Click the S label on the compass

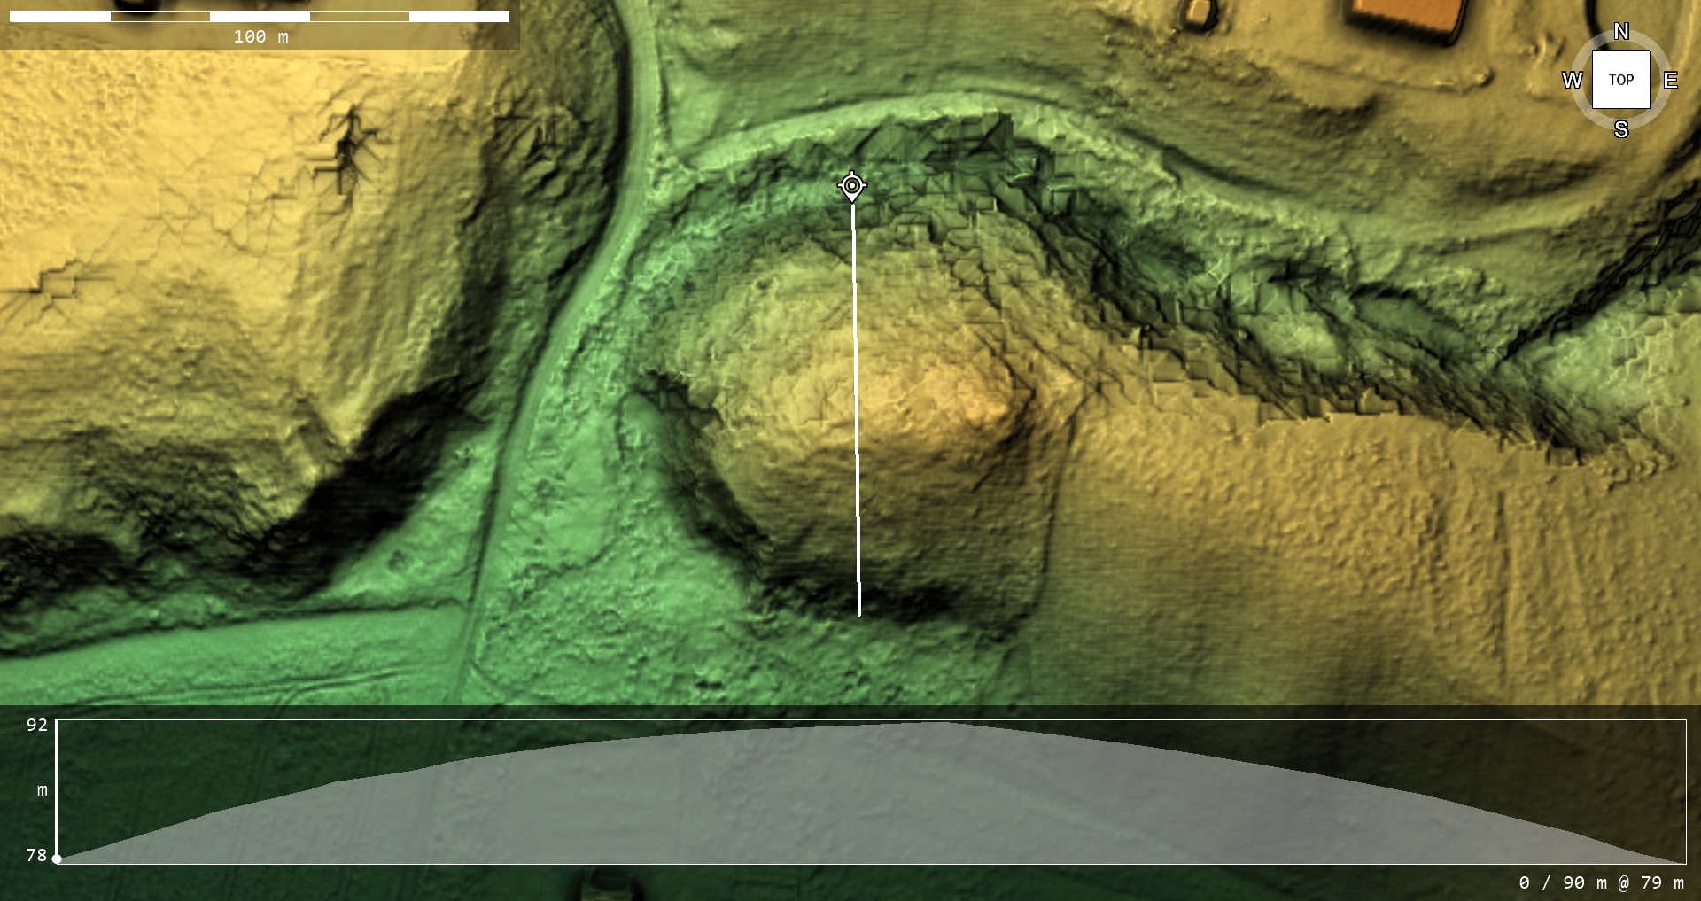tap(1620, 129)
